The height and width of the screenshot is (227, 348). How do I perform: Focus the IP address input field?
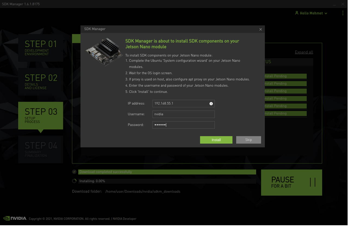(184, 103)
